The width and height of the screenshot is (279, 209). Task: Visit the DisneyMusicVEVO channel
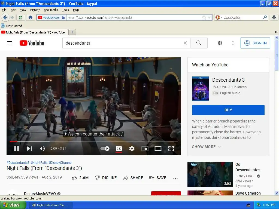tap(40, 193)
